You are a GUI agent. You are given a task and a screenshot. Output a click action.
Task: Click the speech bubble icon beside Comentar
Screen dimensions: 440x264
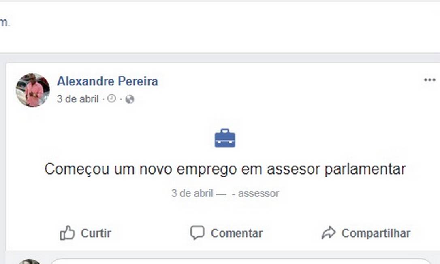pyautogui.click(x=197, y=232)
